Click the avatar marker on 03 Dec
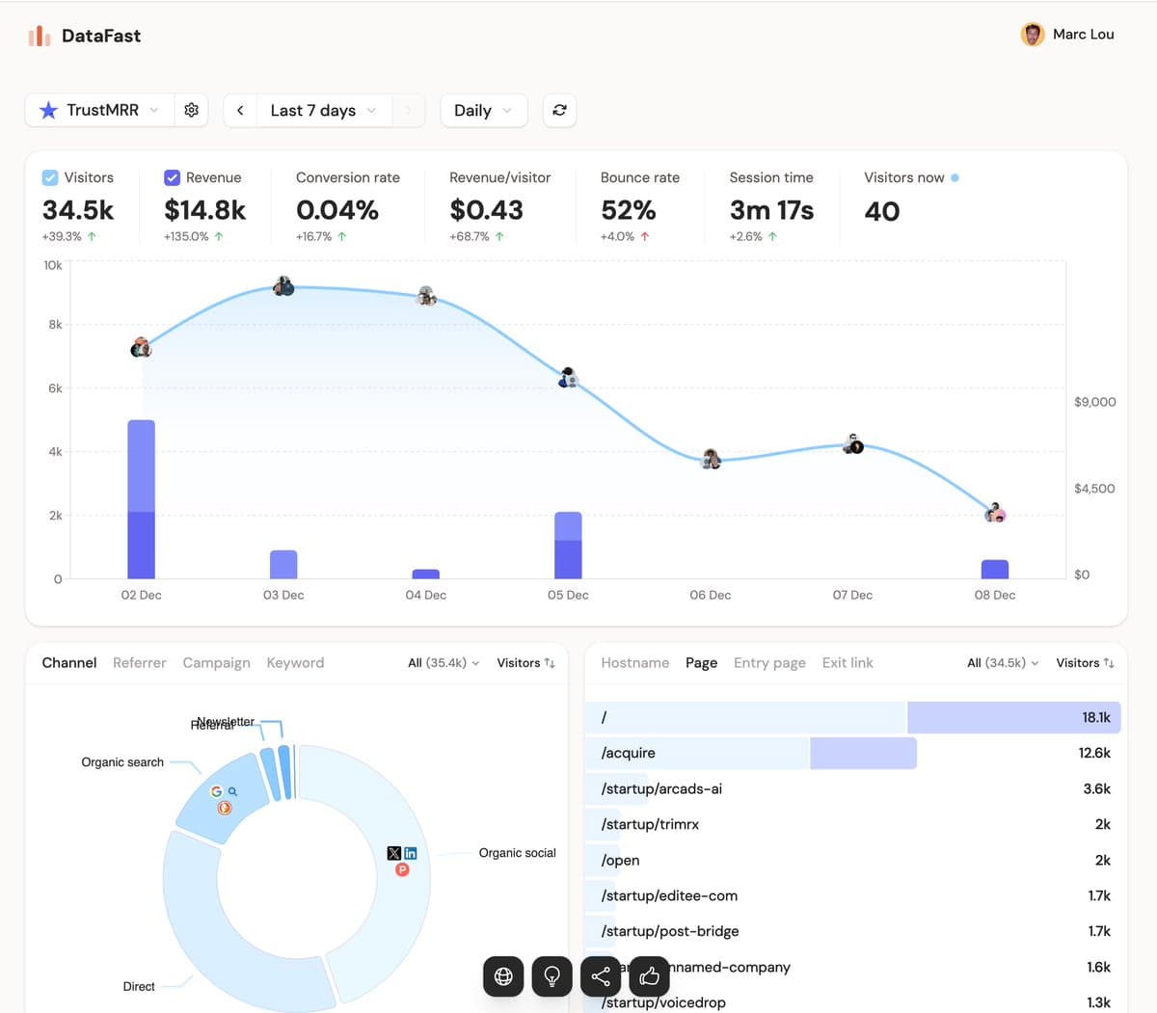This screenshot has height=1013, width=1157. pyautogui.click(x=283, y=286)
